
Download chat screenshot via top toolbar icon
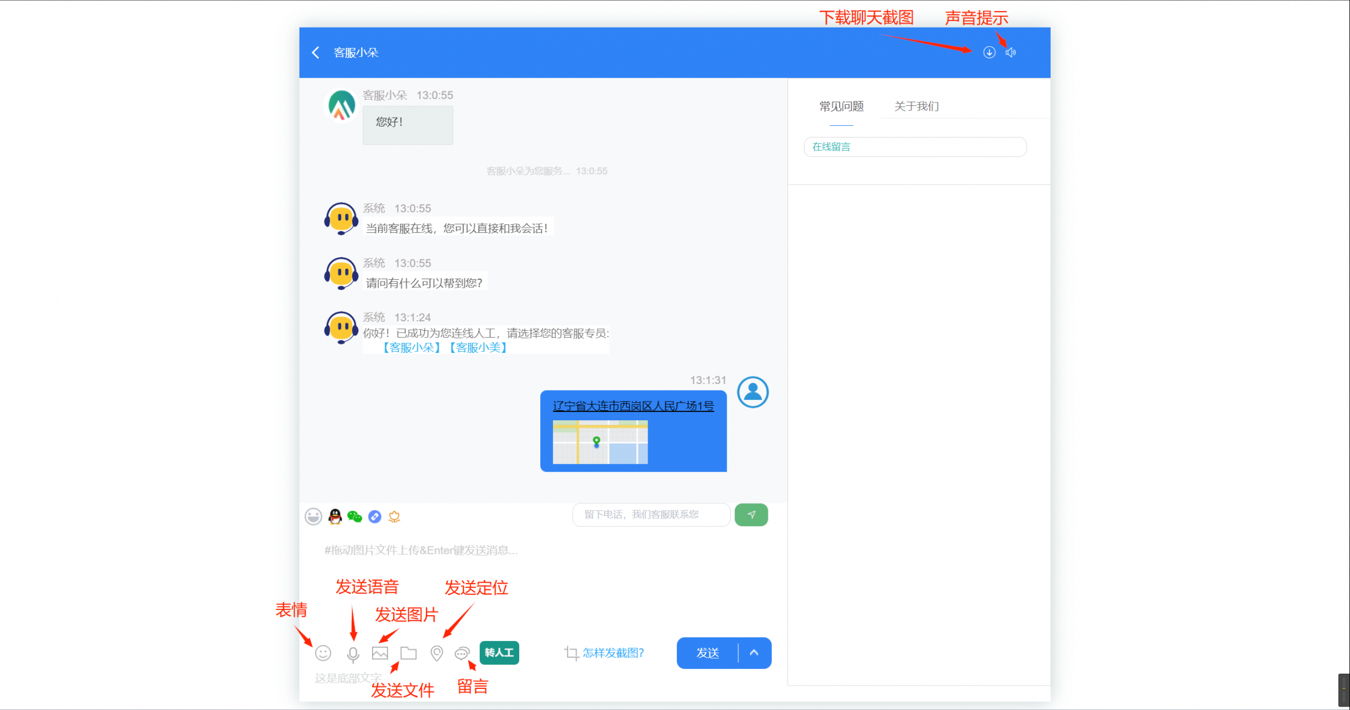click(x=989, y=52)
